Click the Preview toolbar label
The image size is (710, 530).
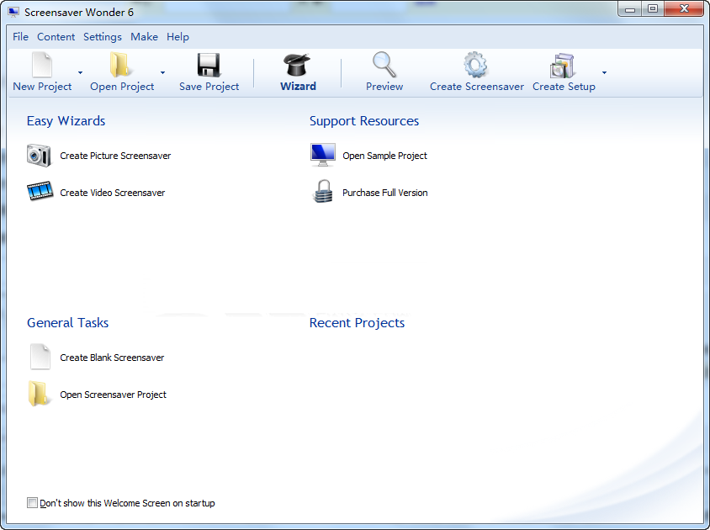[384, 87]
